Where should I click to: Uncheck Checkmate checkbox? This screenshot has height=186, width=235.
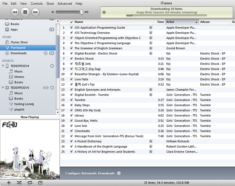(x=71, y=131)
